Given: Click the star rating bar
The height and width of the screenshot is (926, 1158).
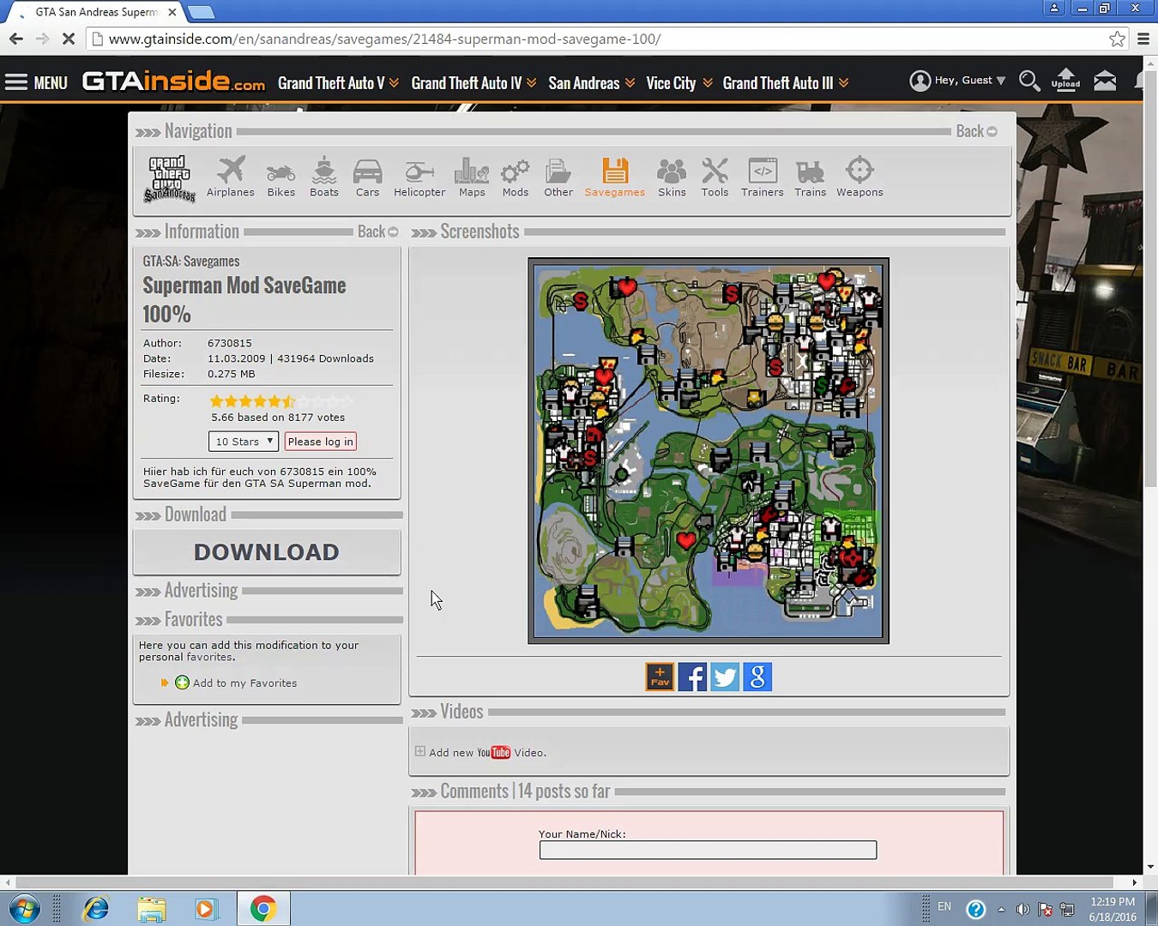Looking at the screenshot, I should coord(281,400).
